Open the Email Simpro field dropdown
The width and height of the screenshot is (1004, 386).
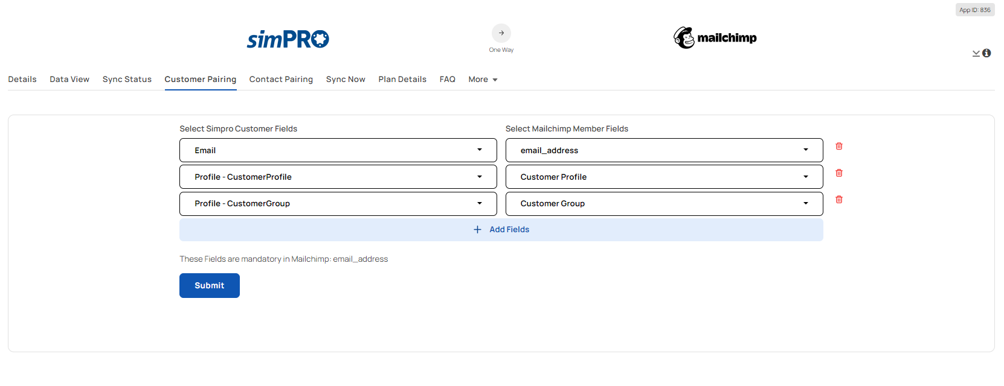point(338,150)
